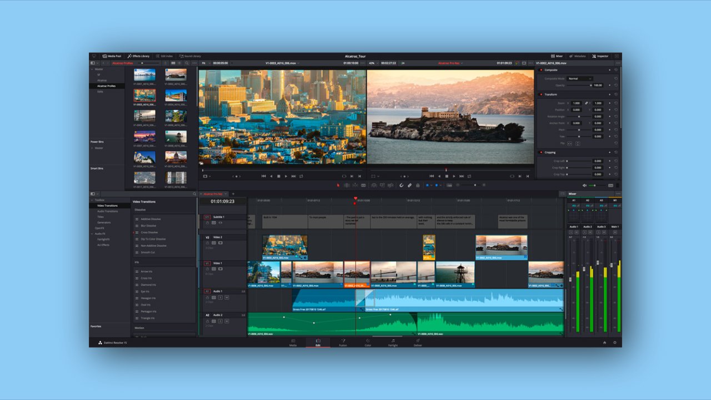Screen dimensions: 711x400
Task: Select the razor edit mode tool
Action: pos(364,184)
